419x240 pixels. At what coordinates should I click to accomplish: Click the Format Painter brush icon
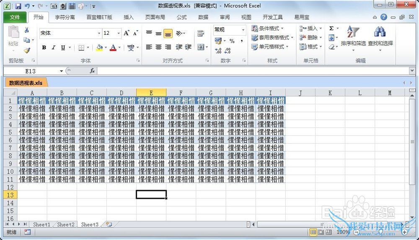(x=27, y=50)
